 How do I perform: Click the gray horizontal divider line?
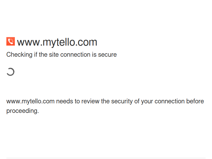(x=106, y=158)
